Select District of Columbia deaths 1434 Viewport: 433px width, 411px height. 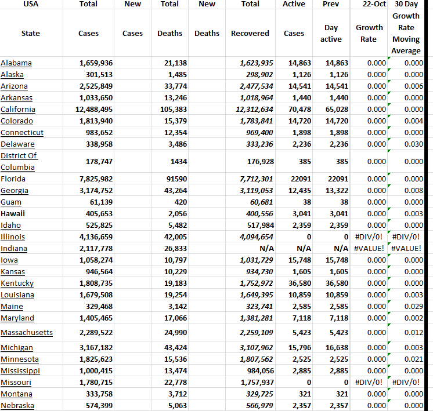click(169, 161)
